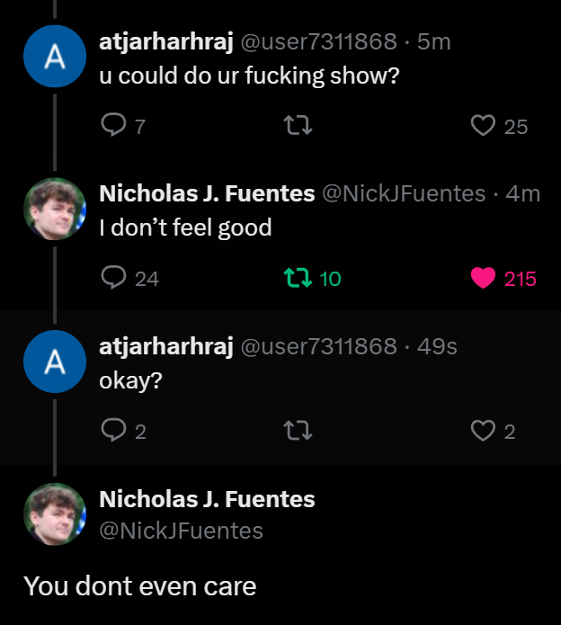The width and height of the screenshot is (561, 625).
Task: Open the 49s timestamp link
Action: coord(438,346)
